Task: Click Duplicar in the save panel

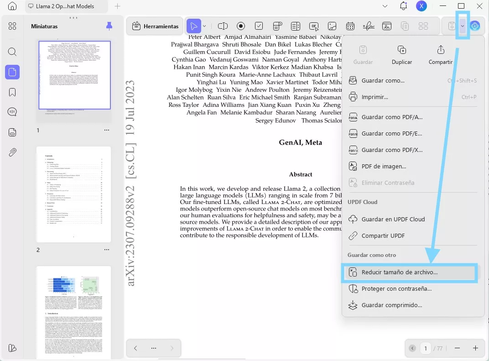Action: [402, 55]
